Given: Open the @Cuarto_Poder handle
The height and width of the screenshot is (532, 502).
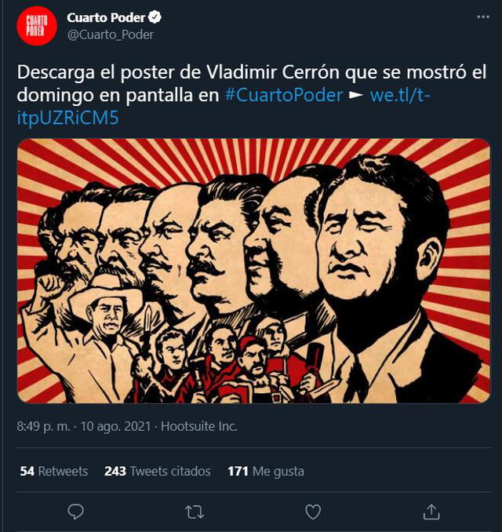Looking at the screenshot, I should click(111, 35).
